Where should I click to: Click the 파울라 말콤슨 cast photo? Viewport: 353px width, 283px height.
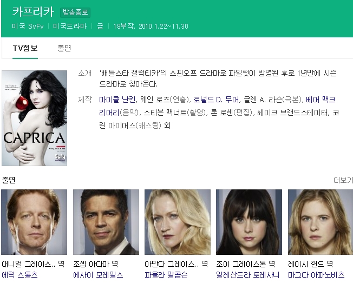point(178,222)
